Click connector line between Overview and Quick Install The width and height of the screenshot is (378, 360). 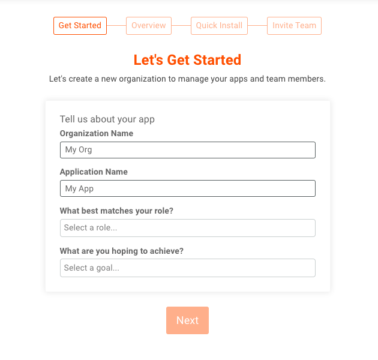click(181, 26)
